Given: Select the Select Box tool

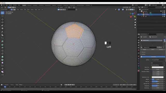Looking at the screenshot, I should click(2, 13).
